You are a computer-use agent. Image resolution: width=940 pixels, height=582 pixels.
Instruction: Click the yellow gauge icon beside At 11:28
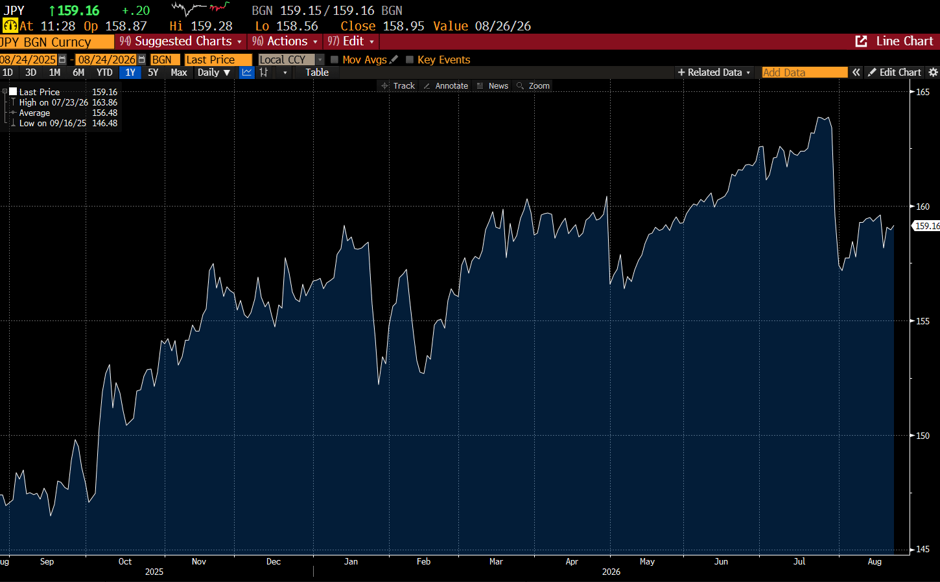point(10,26)
